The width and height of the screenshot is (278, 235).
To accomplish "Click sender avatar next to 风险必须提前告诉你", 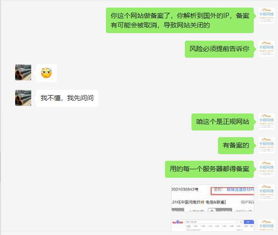I will 267,49.
